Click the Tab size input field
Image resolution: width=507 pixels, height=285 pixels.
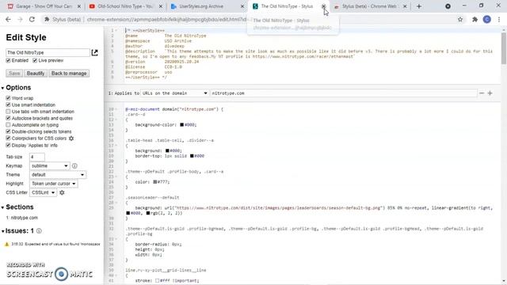(37, 157)
